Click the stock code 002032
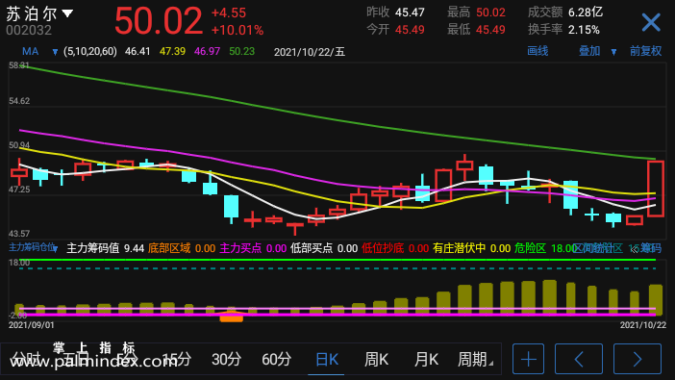675x380 pixels. [x=29, y=30]
